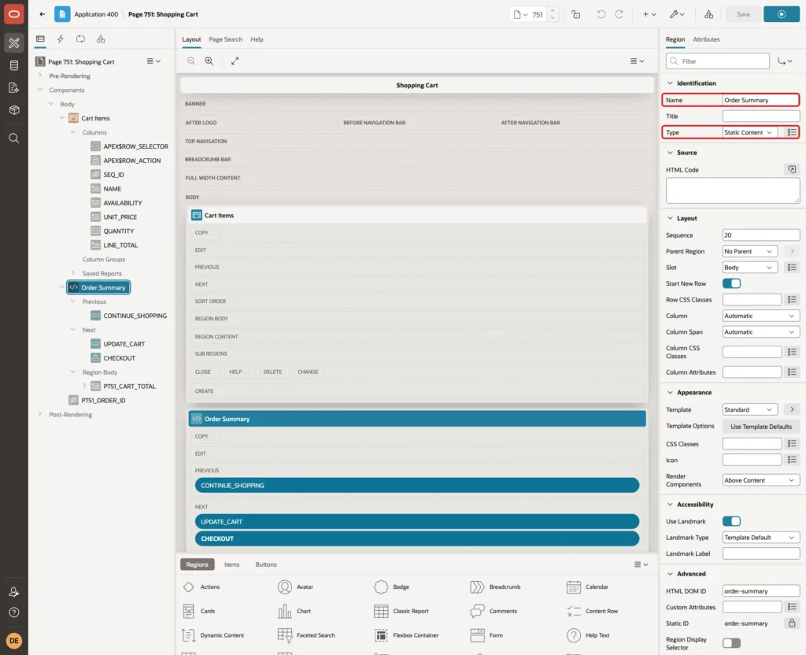Switch to the Rendering tree tab icon
This screenshot has width=806, height=655.
tap(40, 39)
